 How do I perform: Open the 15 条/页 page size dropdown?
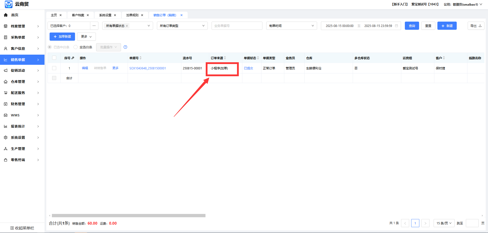444,223
